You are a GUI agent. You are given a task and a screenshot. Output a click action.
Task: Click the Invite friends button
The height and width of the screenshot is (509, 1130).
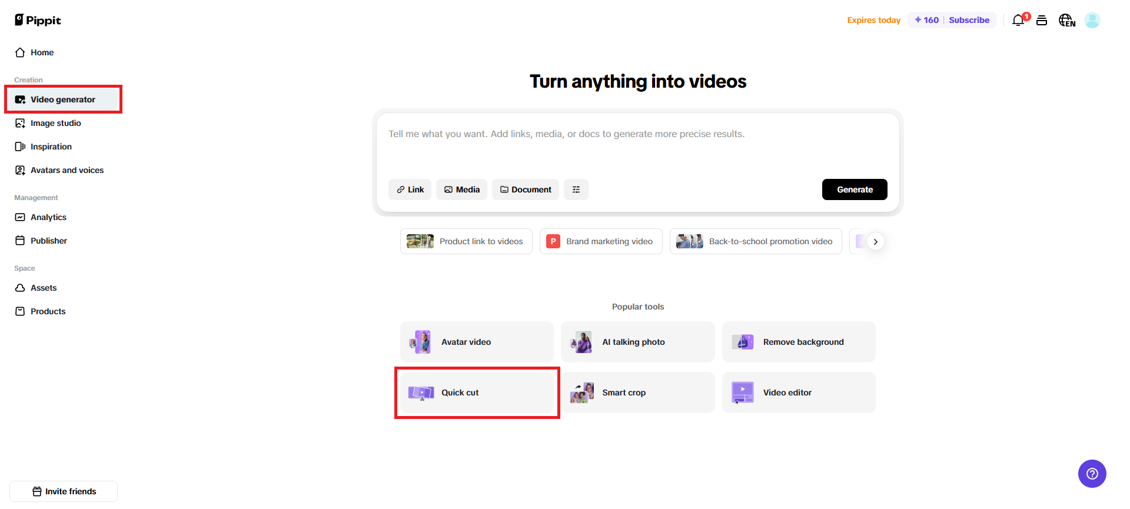pyautogui.click(x=64, y=491)
